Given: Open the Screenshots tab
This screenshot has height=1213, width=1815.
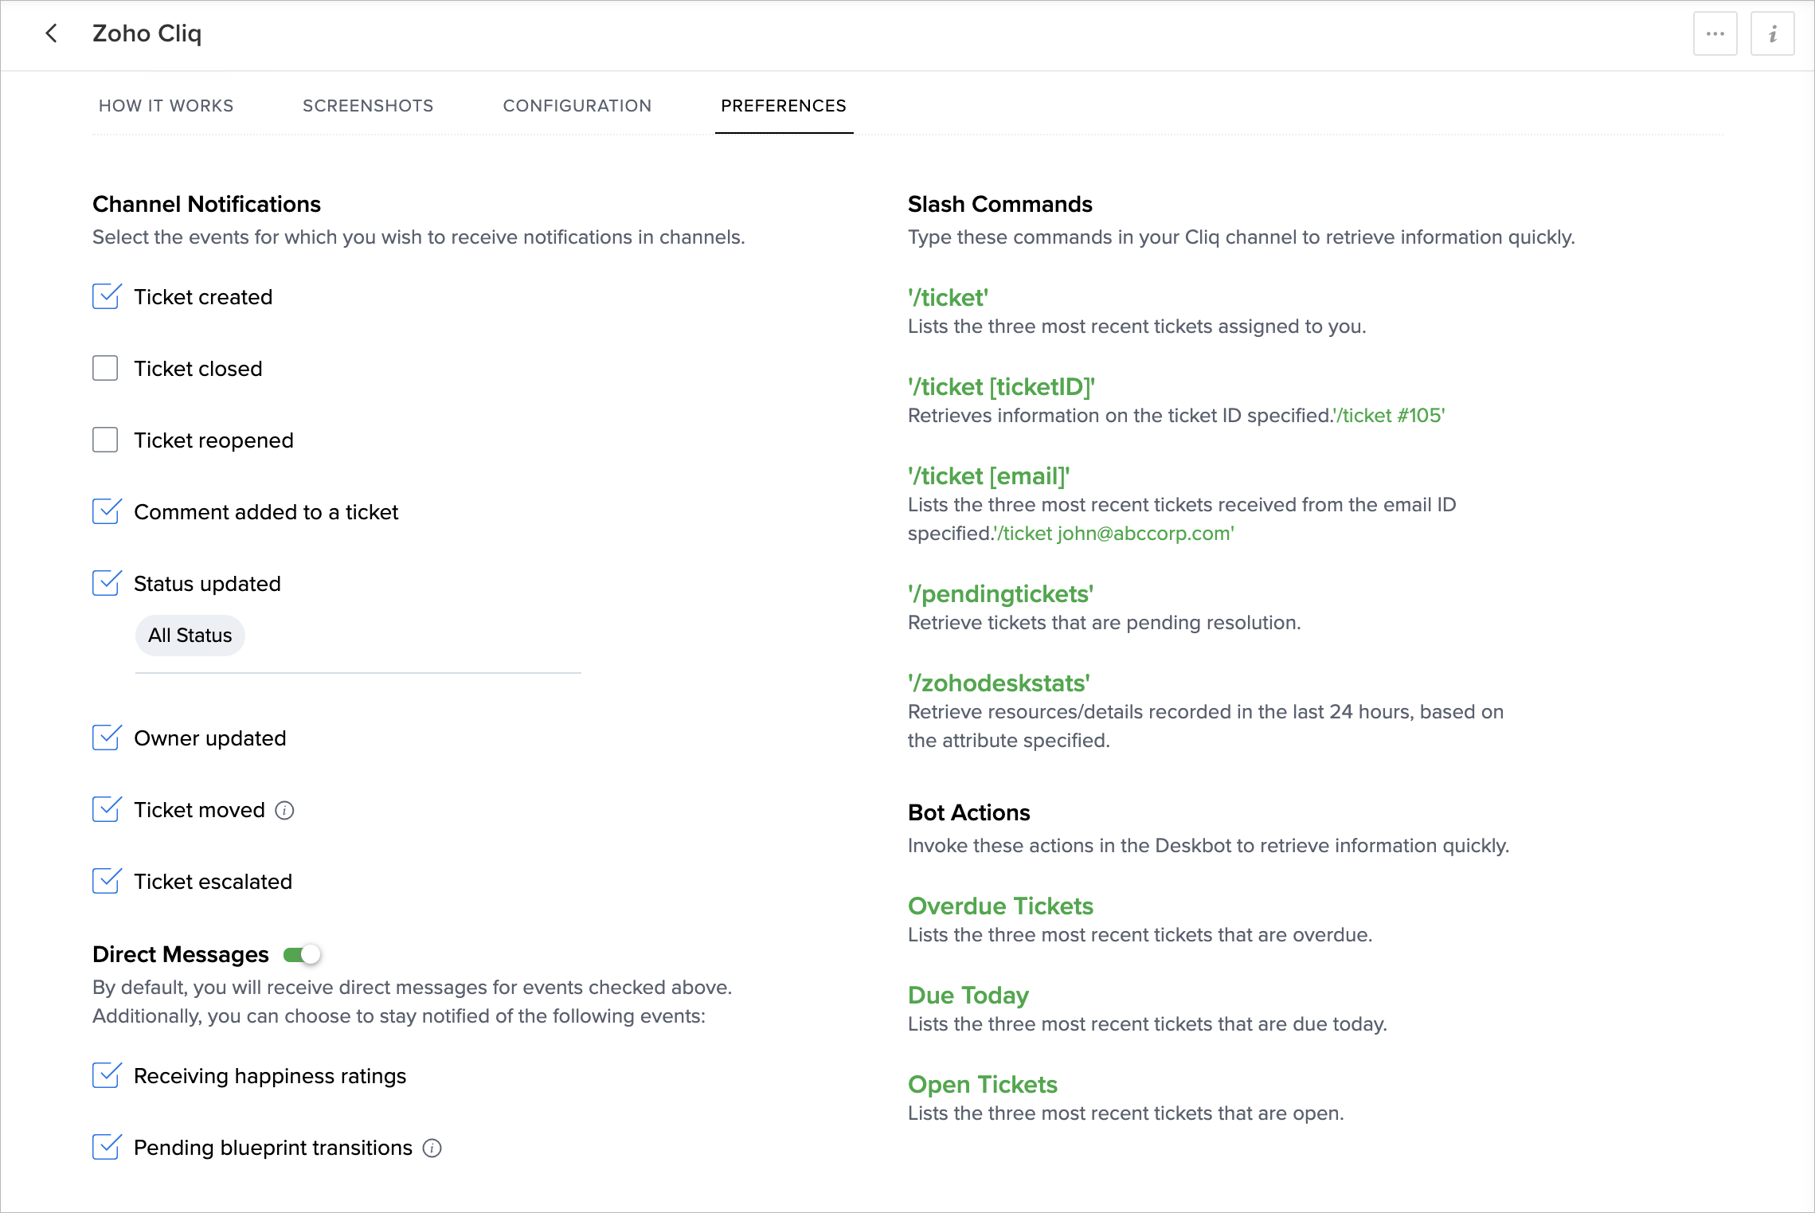Looking at the screenshot, I should [368, 106].
